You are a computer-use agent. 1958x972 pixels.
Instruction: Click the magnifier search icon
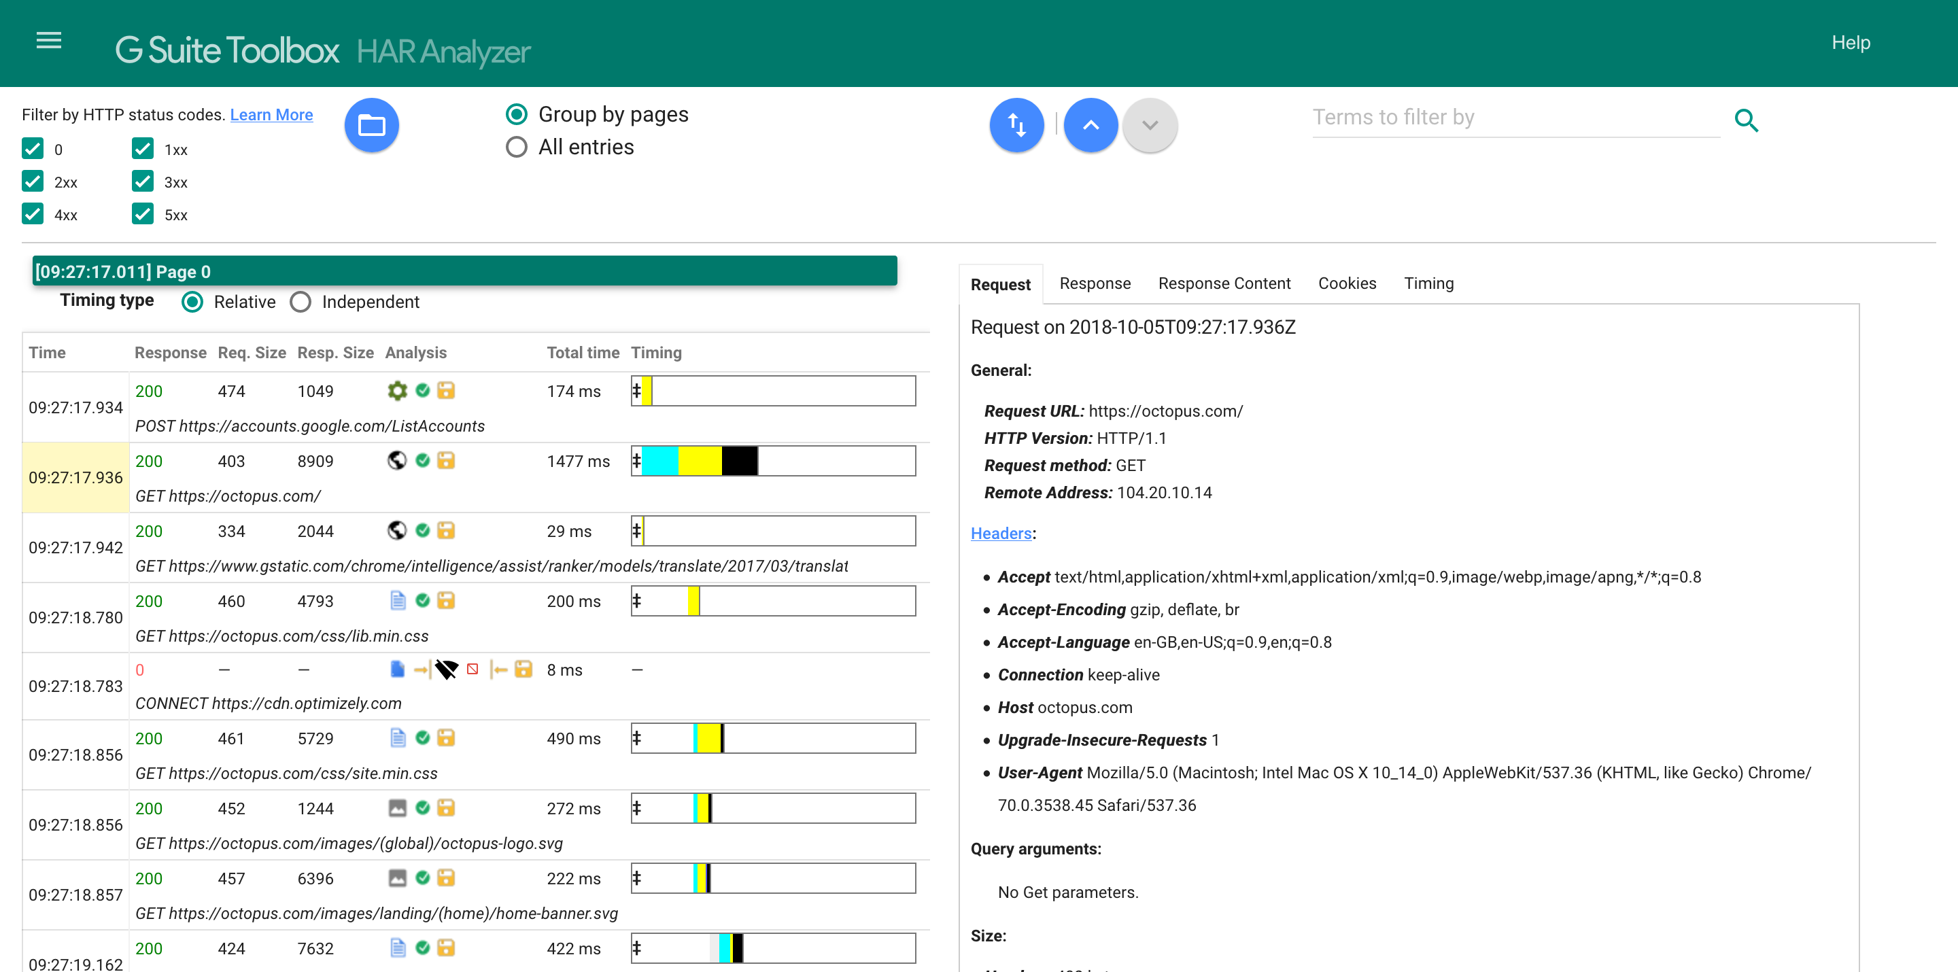coord(1746,120)
